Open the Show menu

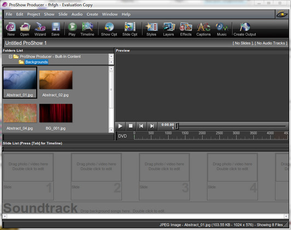pos(49,14)
